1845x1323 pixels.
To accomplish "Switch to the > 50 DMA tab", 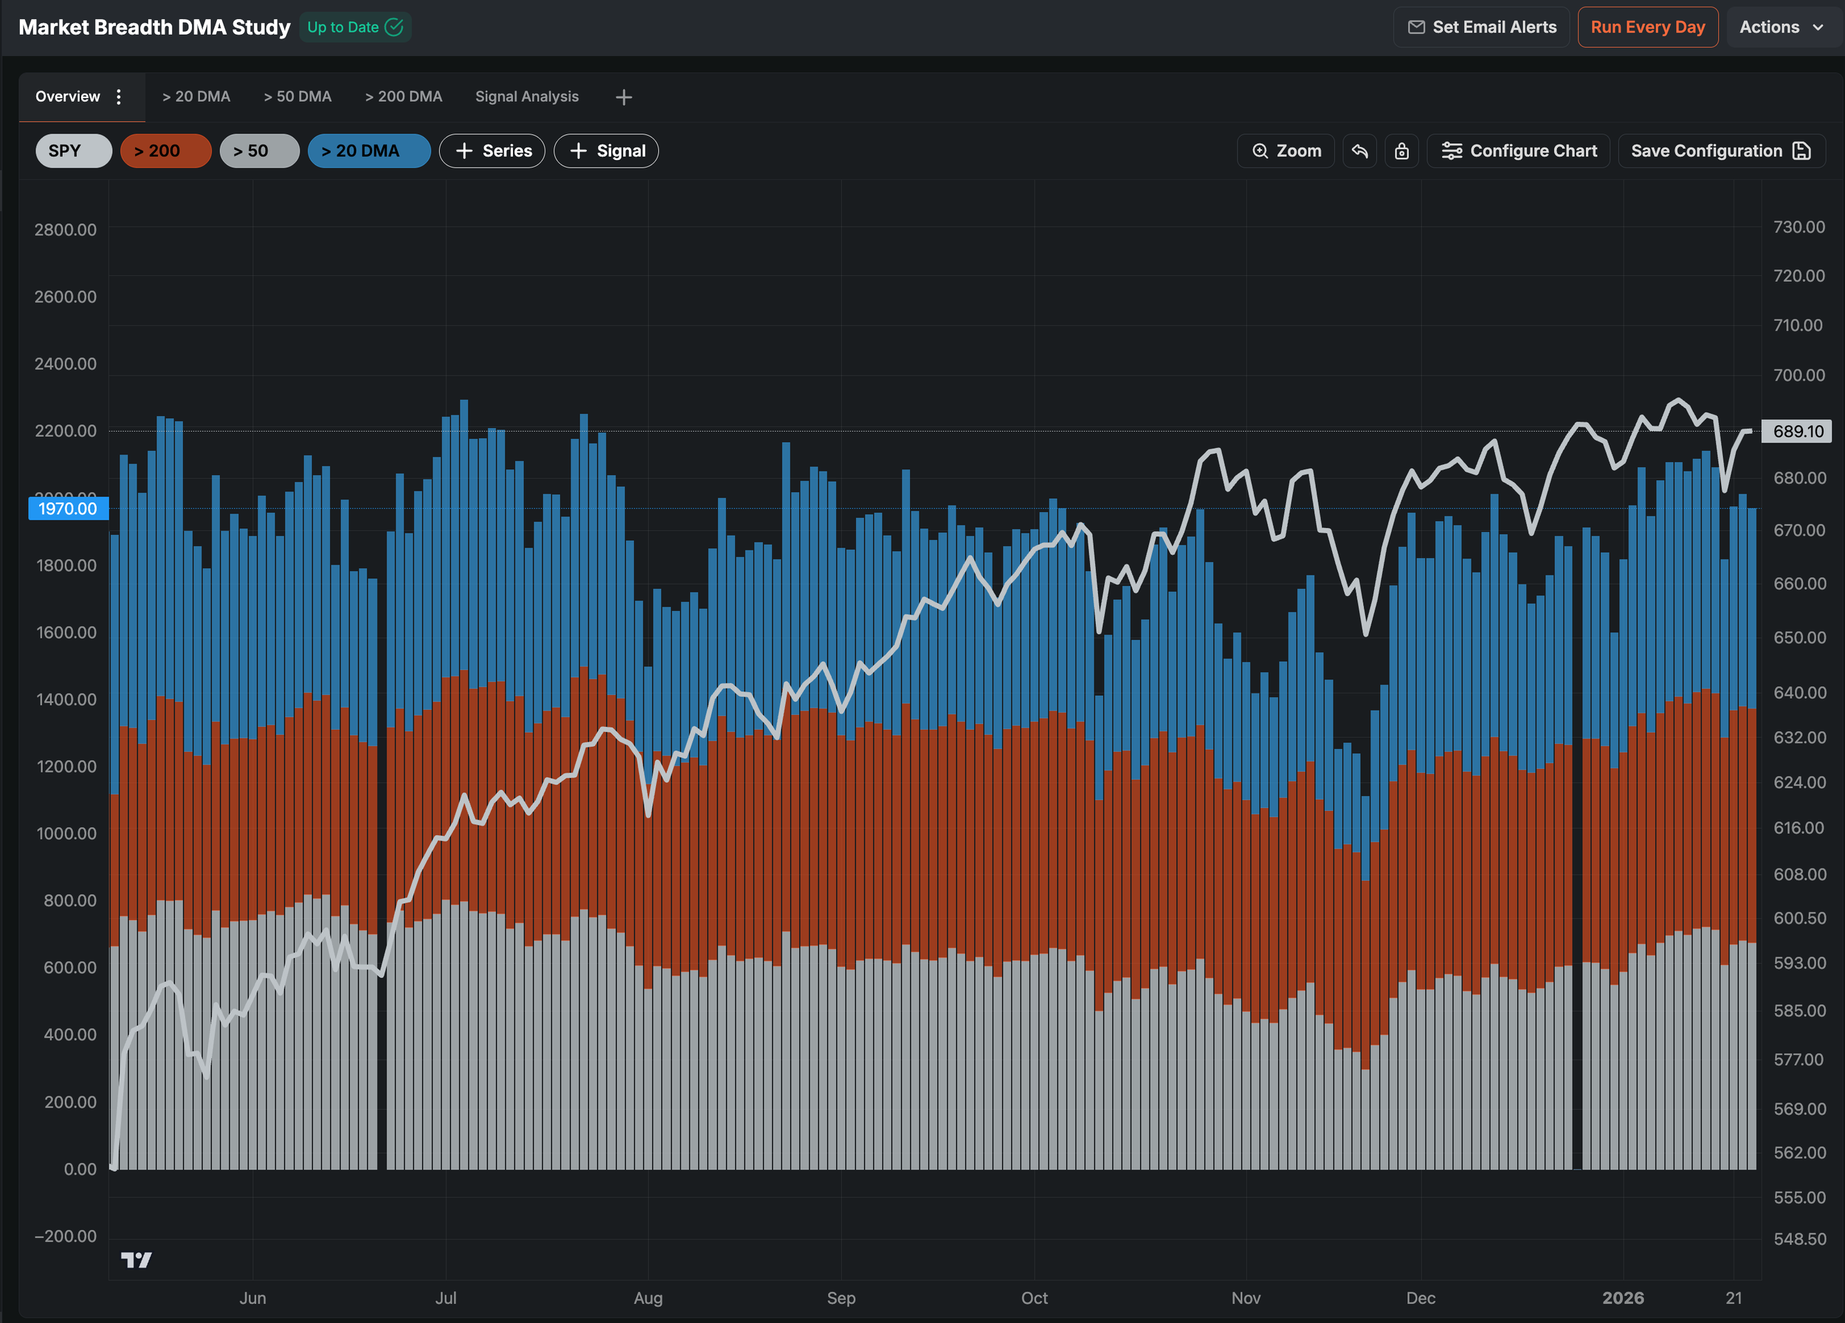I will click(297, 97).
